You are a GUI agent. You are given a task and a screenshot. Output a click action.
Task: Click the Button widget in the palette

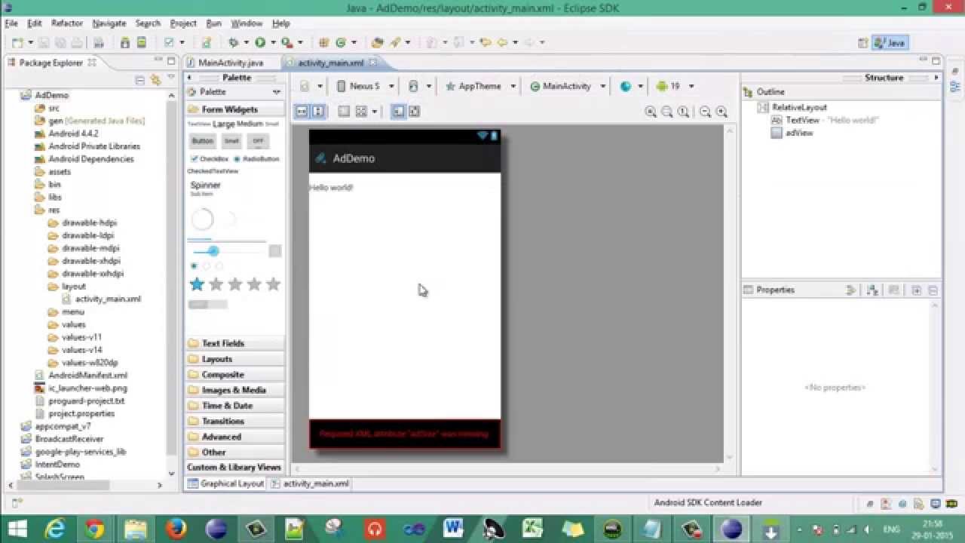[202, 141]
